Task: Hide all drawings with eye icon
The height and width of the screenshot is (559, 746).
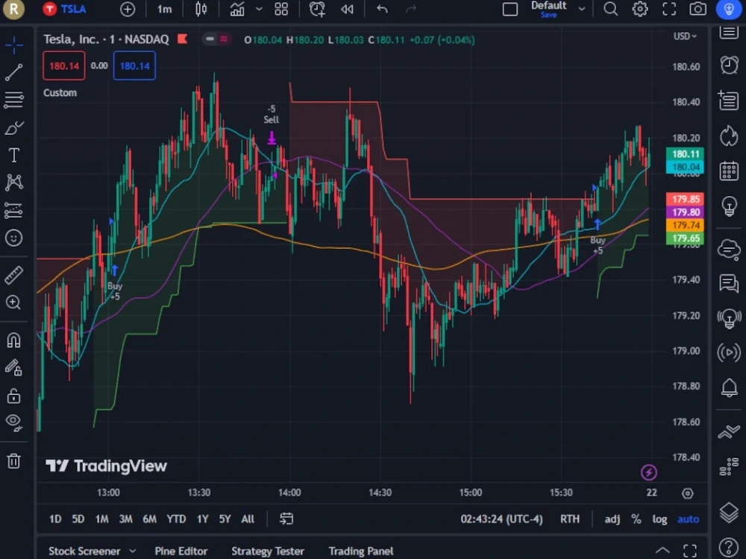Action: point(13,422)
